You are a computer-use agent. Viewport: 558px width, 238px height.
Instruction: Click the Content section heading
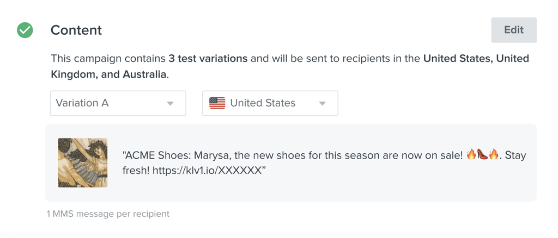(76, 30)
